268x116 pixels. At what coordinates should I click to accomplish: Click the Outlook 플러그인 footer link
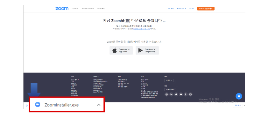[x=98, y=85]
